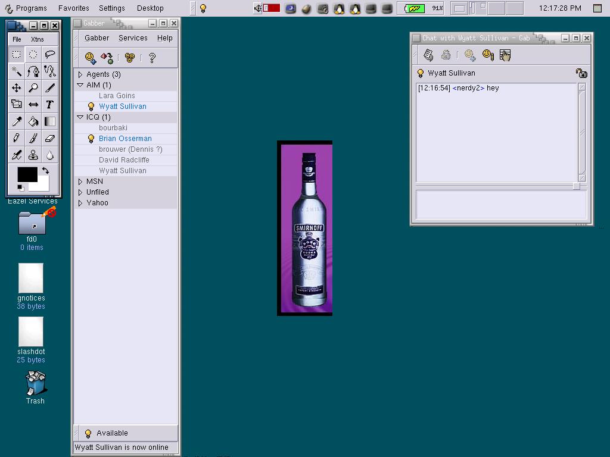Viewport: 610px width, 457px height.
Task: Select the Color Picker eyedropper tool
Action: tap(16, 121)
